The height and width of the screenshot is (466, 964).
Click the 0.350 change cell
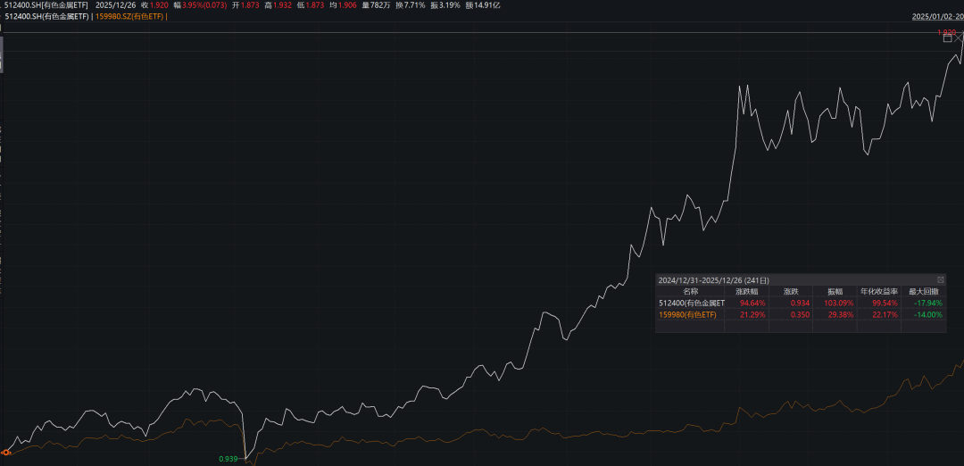click(799, 315)
